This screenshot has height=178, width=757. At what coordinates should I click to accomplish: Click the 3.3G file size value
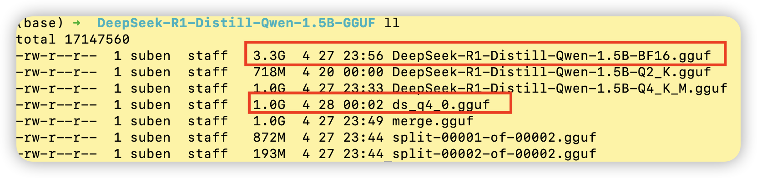[x=269, y=56]
